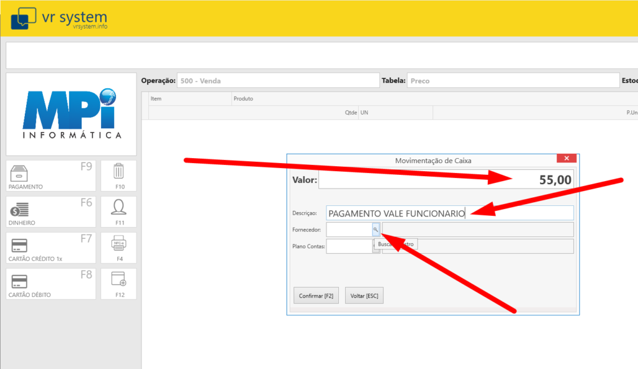Click the Fornecedor search magnifier icon

tap(376, 230)
